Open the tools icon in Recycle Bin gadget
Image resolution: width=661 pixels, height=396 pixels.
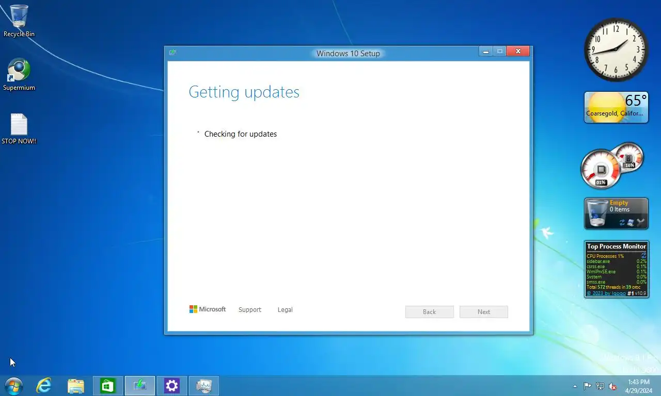point(641,222)
